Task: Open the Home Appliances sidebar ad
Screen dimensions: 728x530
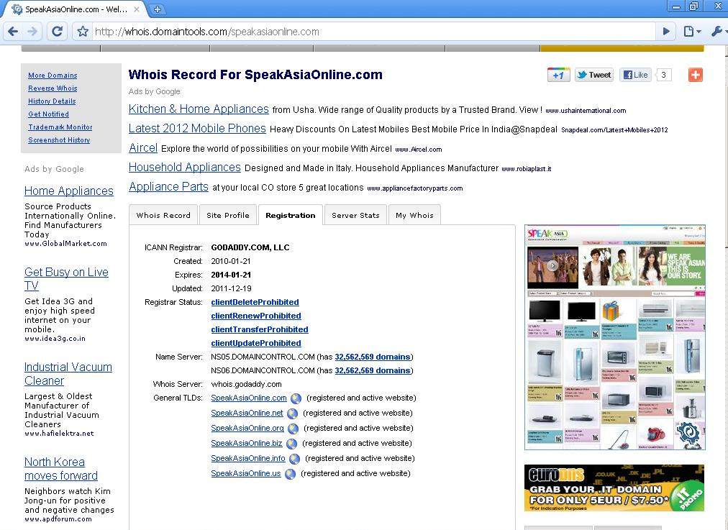Action: point(69,191)
